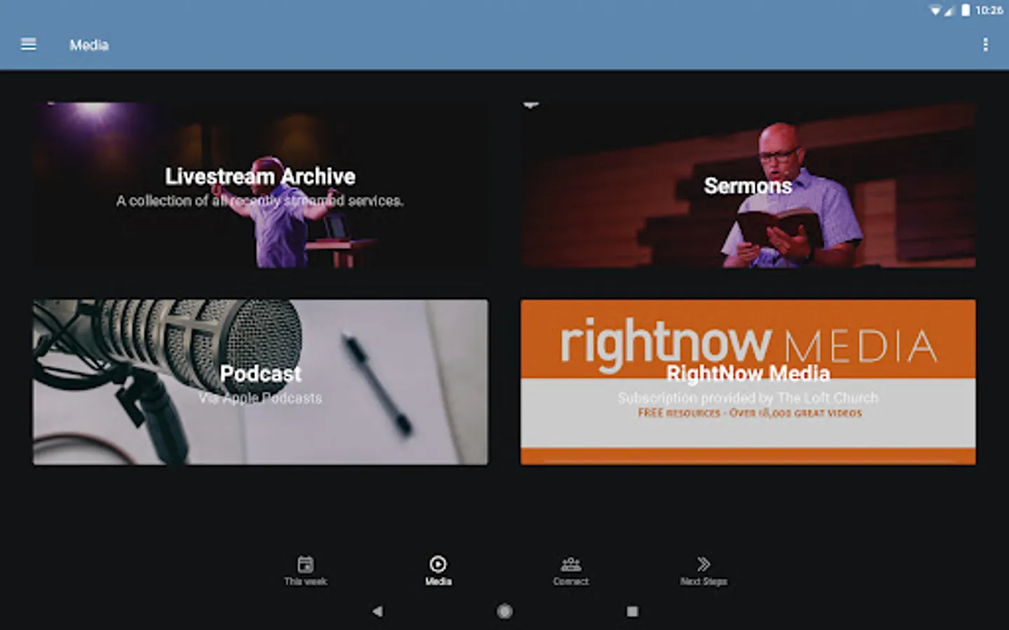Click the clock showing 10:26

[x=989, y=10]
